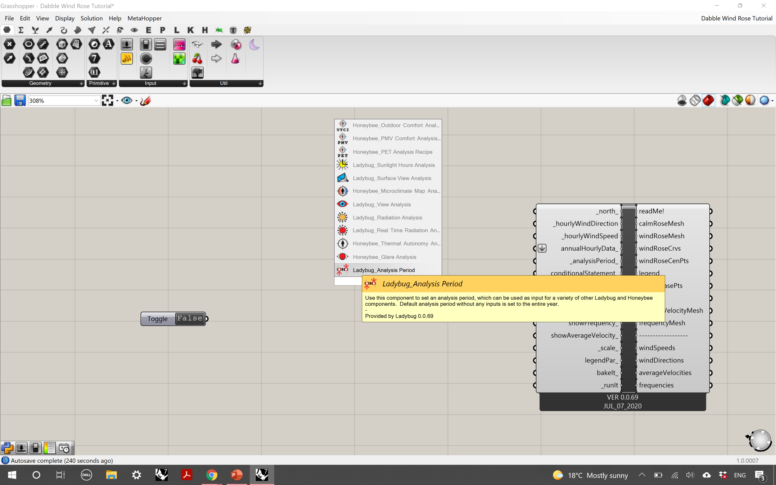Select the pink Gradient component icon

[179, 44]
